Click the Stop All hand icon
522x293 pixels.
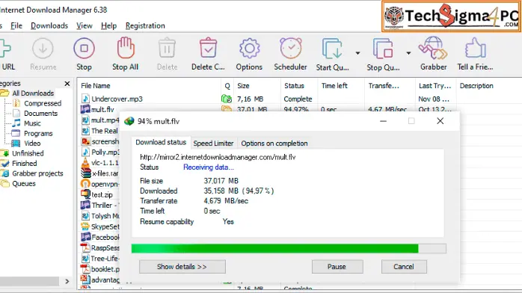[126, 49]
